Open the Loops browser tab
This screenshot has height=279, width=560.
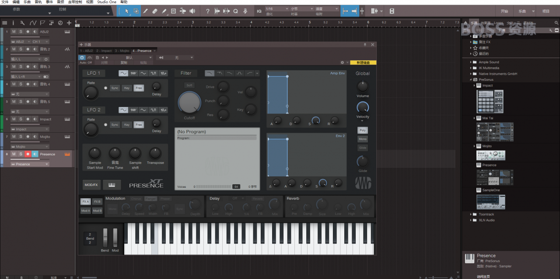(498, 23)
